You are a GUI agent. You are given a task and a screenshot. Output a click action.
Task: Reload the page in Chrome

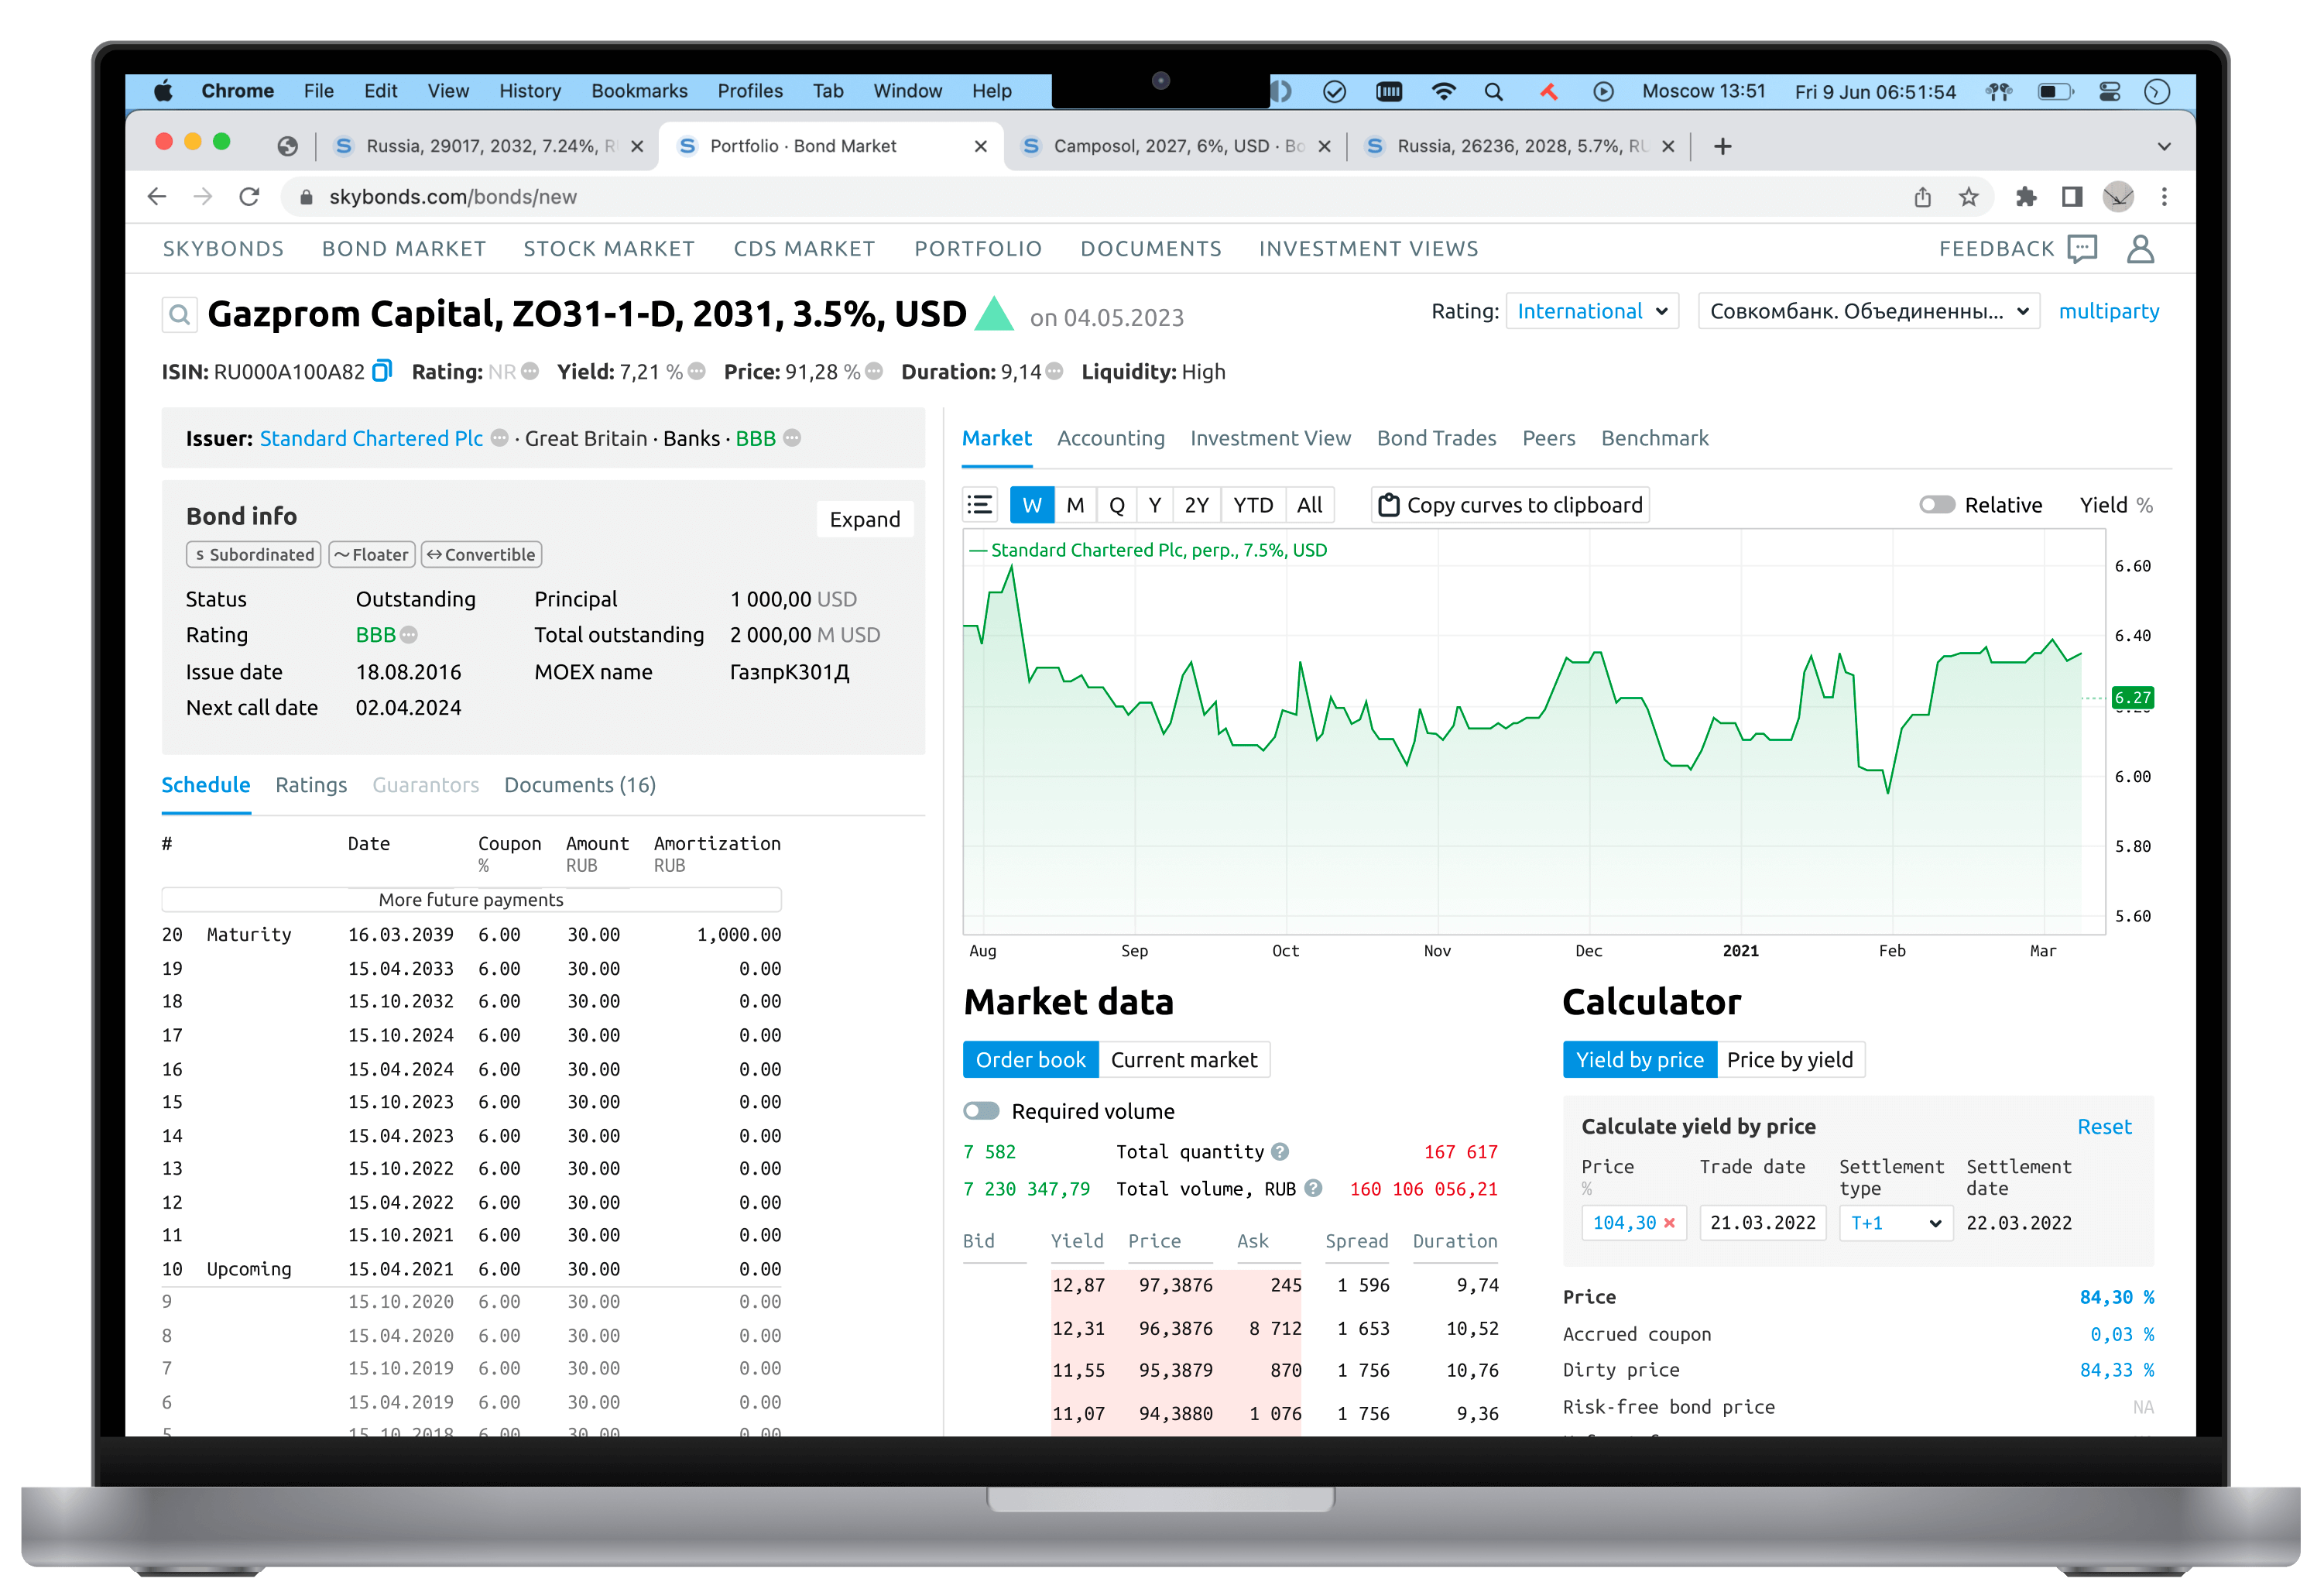[249, 197]
